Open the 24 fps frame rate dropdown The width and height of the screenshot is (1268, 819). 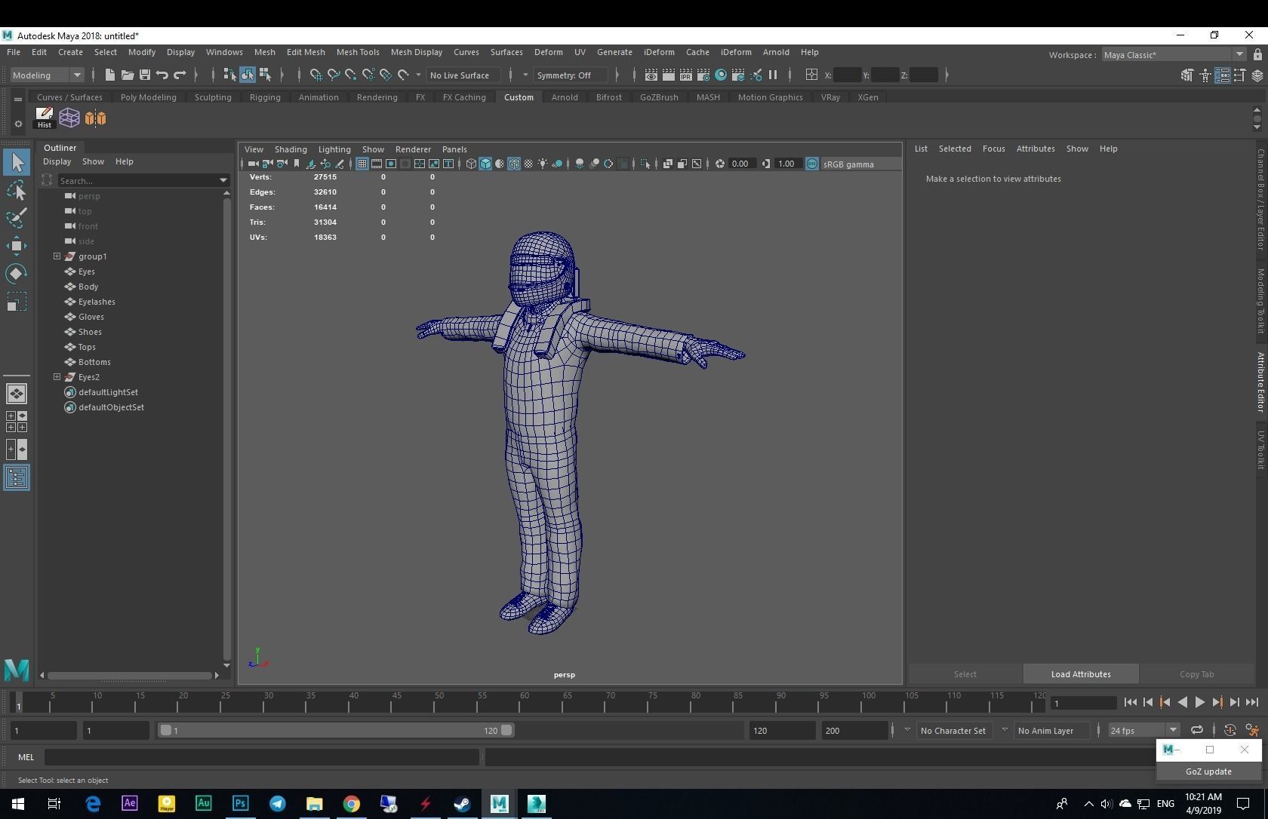click(x=1173, y=730)
